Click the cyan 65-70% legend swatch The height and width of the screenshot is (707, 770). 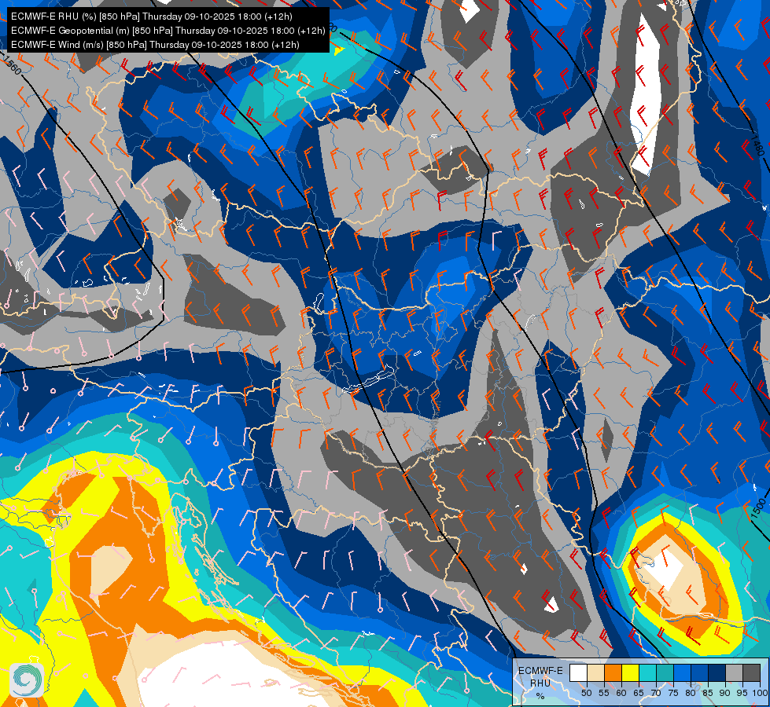[x=647, y=672]
